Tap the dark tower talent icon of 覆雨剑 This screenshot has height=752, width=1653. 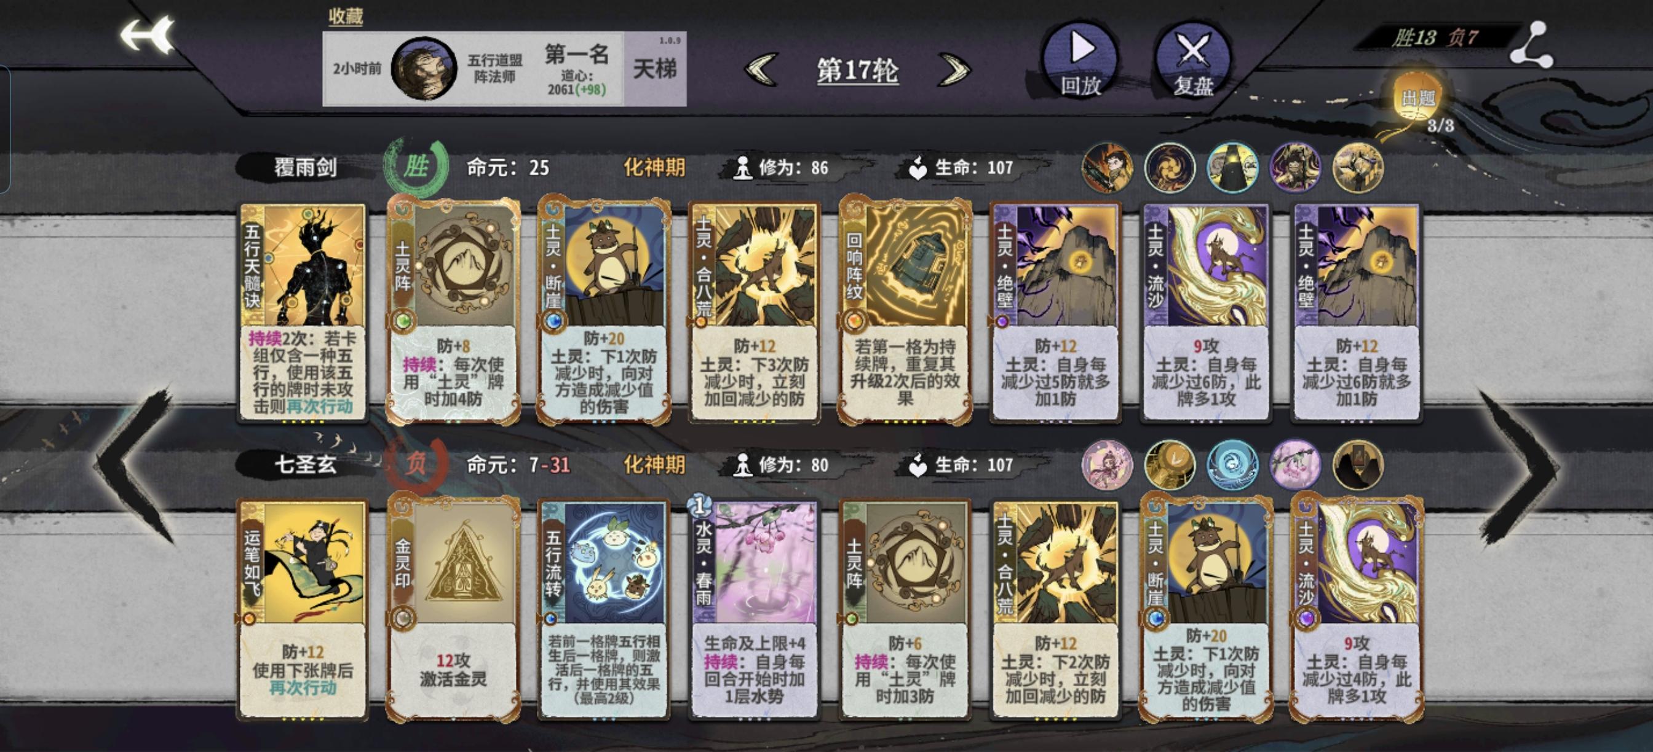pos(1232,168)
